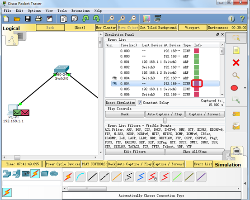Click green Info square of 0.001 ARP event
The width and height of the screenshot is (250, 200).
[x=196, y=62]
